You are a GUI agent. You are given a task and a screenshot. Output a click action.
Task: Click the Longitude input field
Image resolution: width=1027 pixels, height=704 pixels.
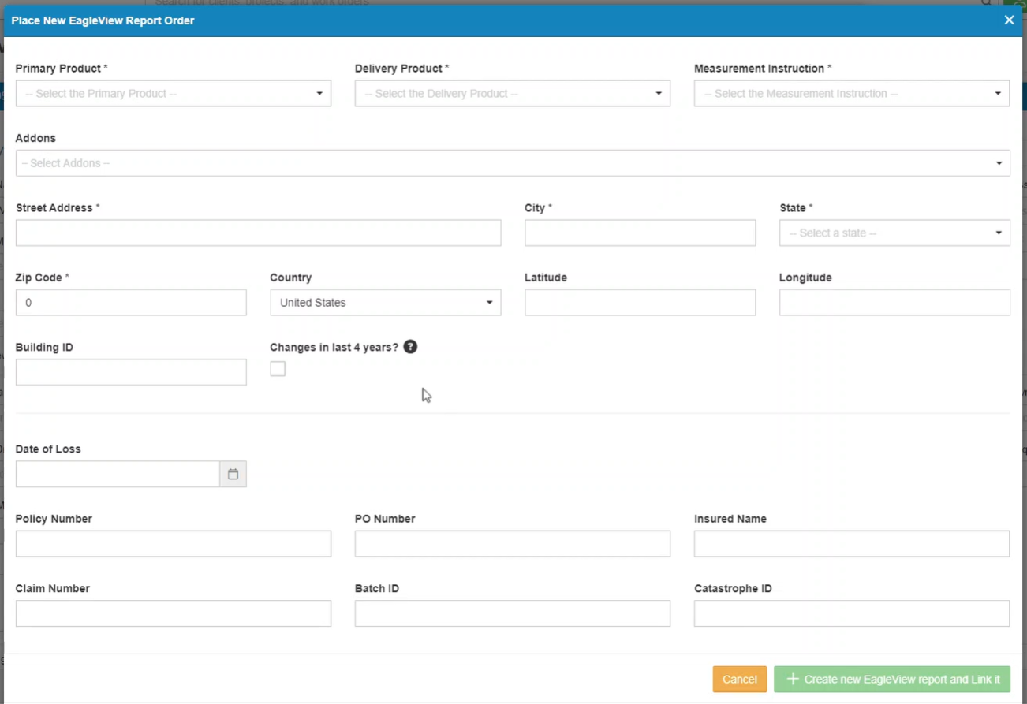click(894, 303)
